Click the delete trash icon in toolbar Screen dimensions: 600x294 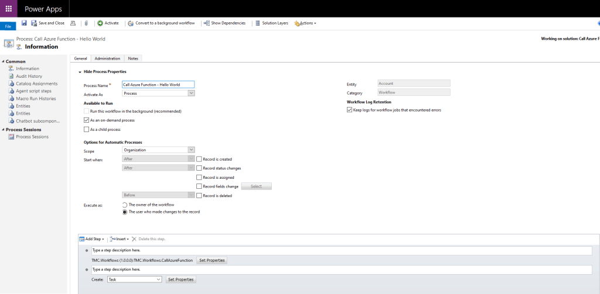tap(86, 23)
